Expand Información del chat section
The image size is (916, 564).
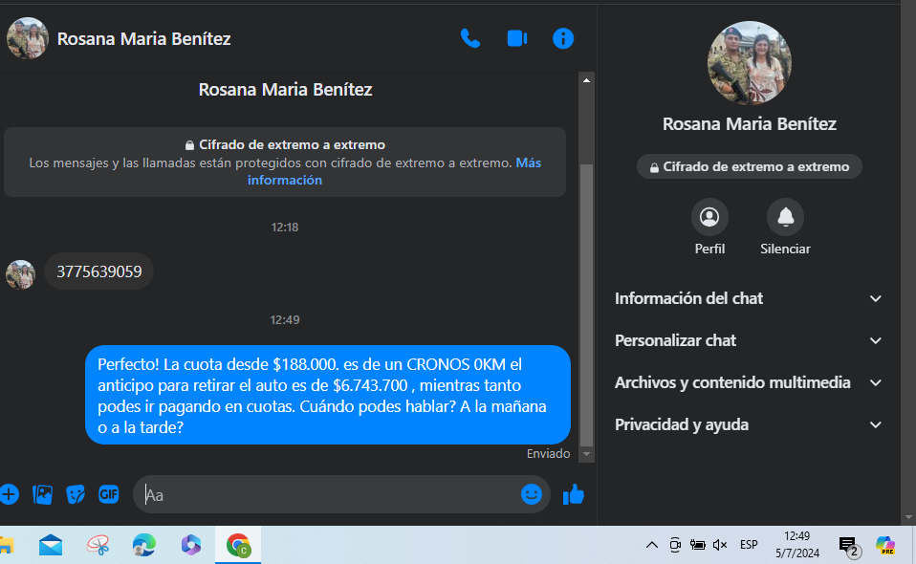749,298
